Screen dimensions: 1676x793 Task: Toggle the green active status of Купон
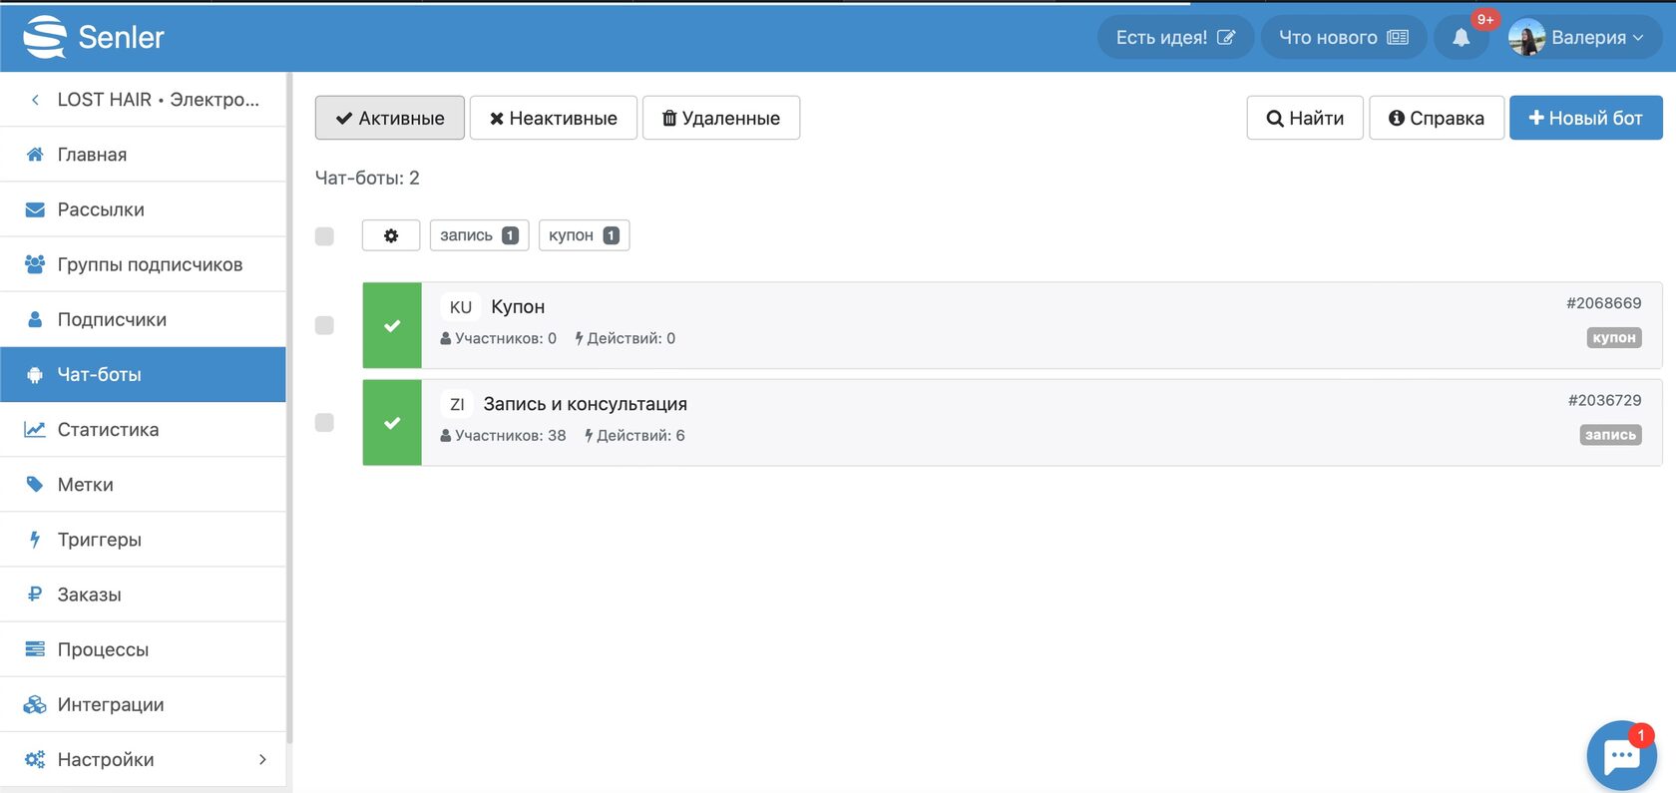(x=392, y=325)
